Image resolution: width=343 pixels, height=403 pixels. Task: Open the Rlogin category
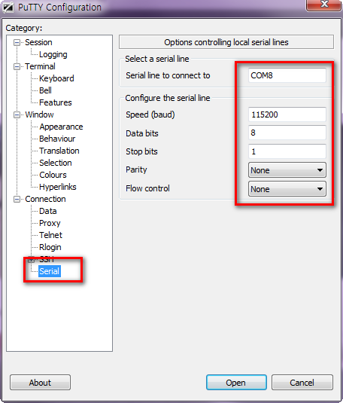[x=50, y=247]
